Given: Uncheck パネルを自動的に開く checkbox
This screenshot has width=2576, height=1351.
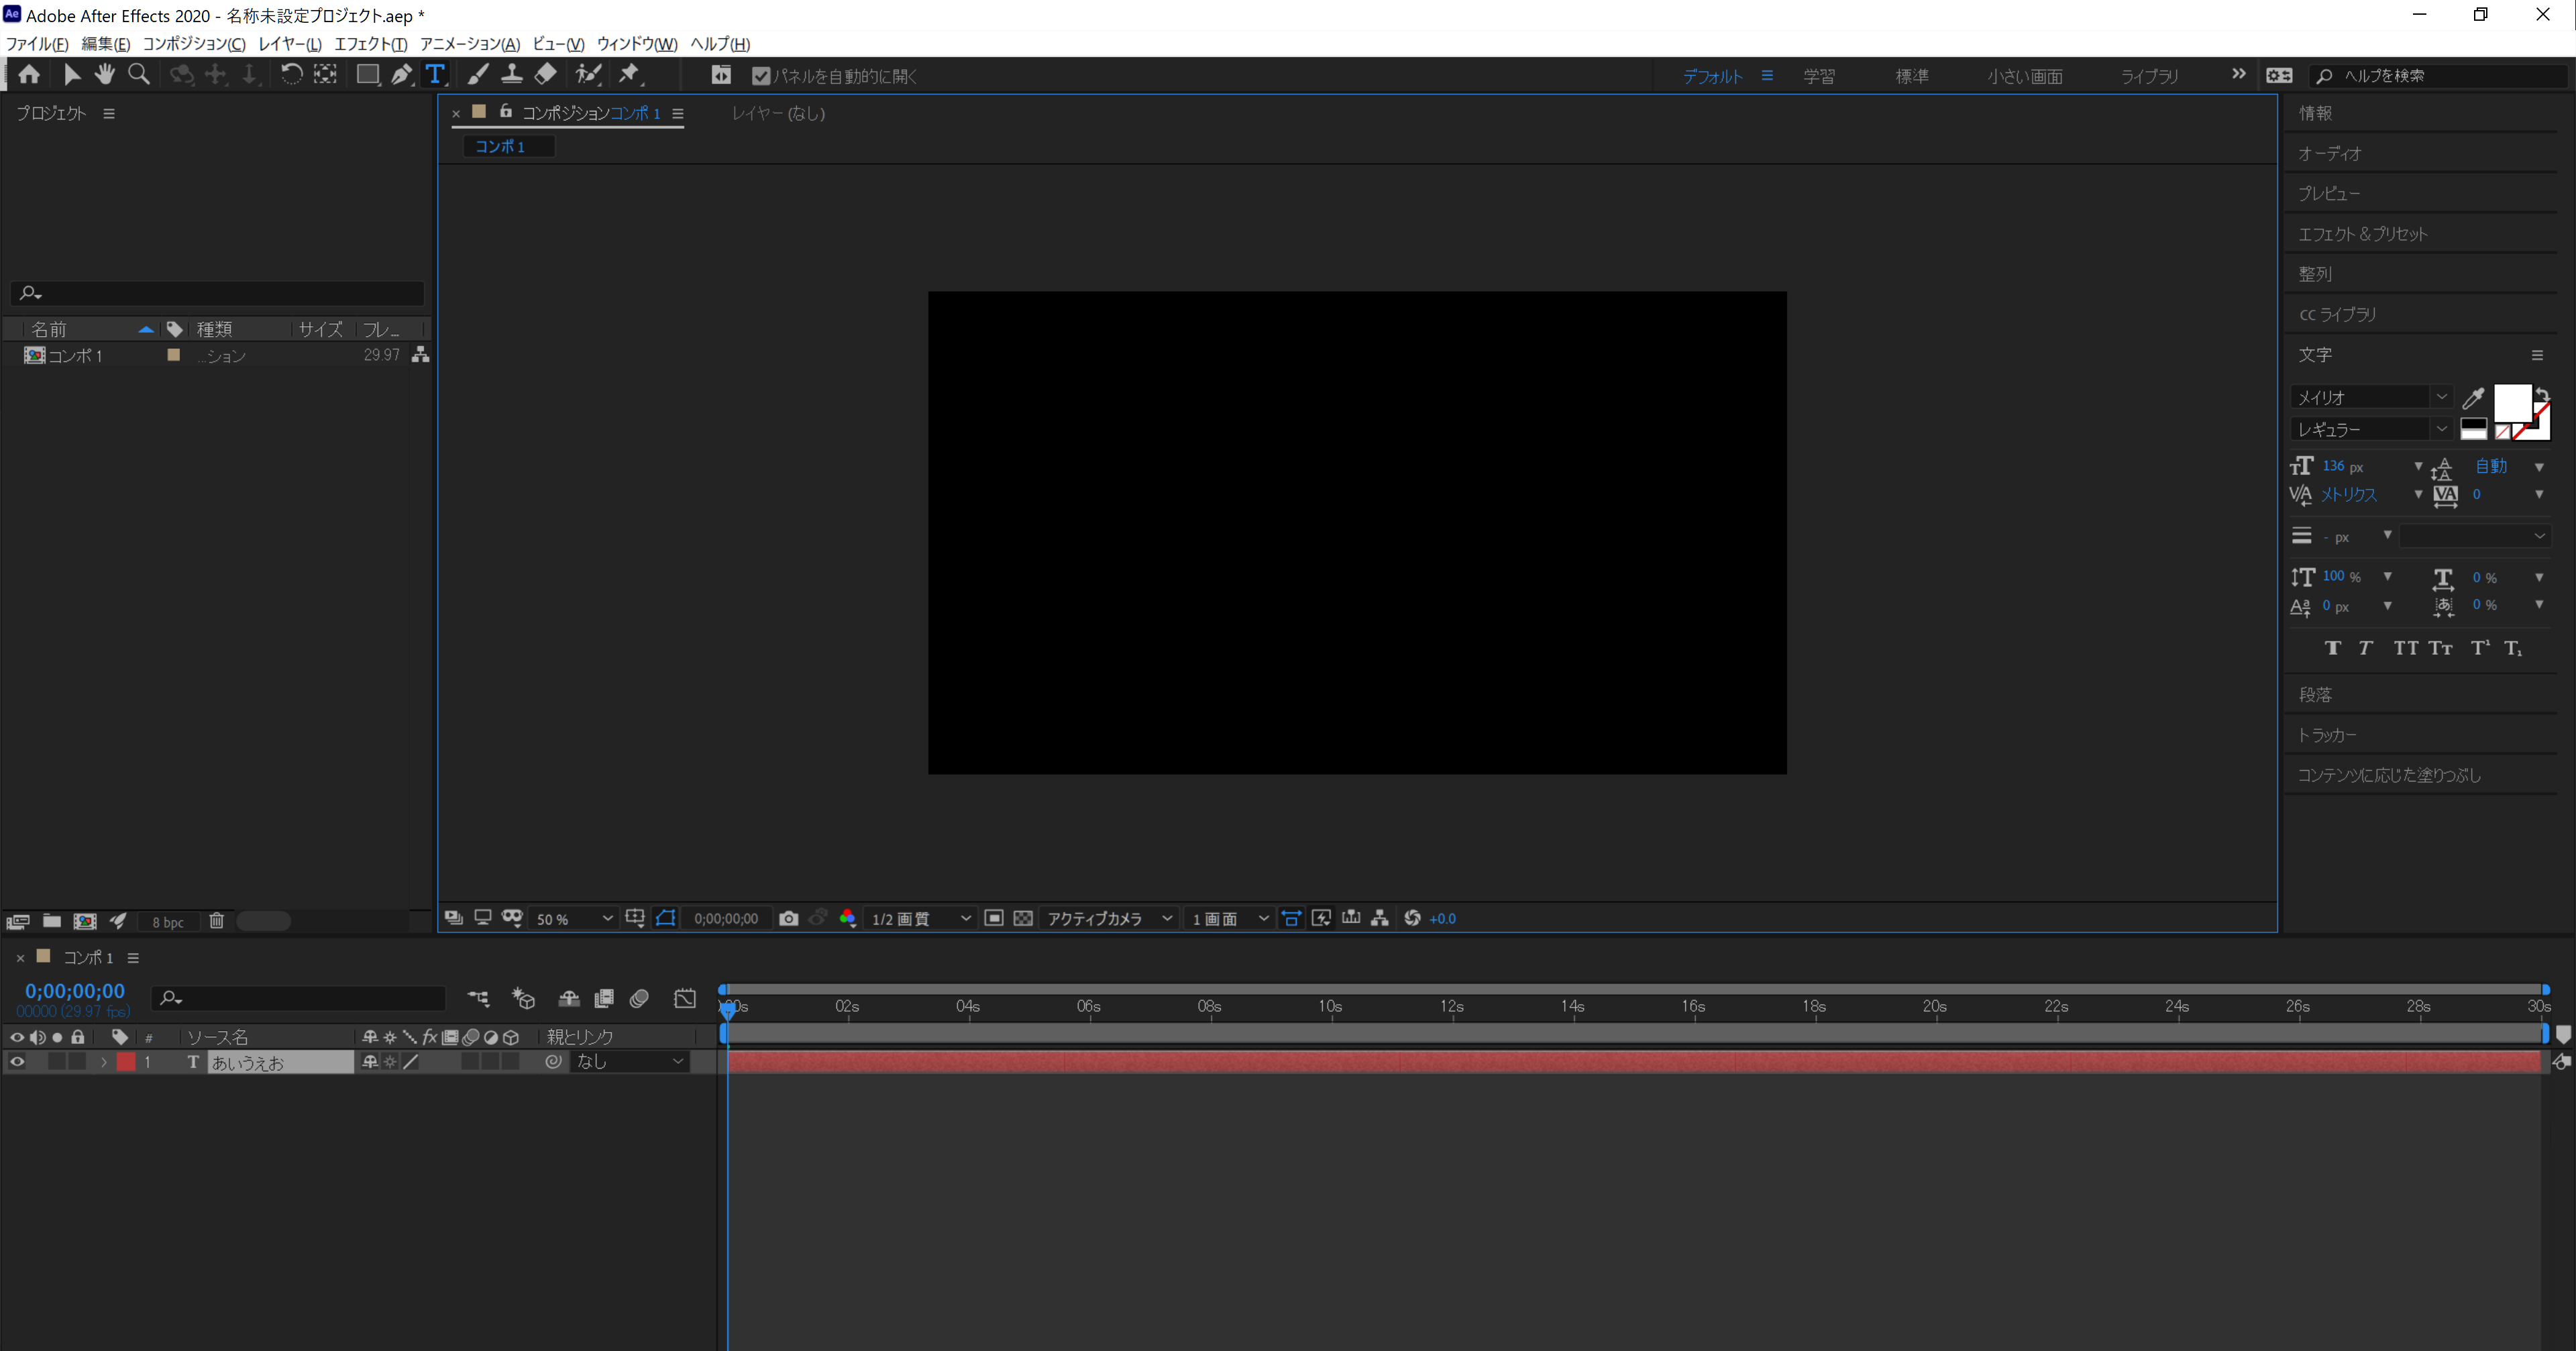Looking at the screenshot, I should (761, 76).
